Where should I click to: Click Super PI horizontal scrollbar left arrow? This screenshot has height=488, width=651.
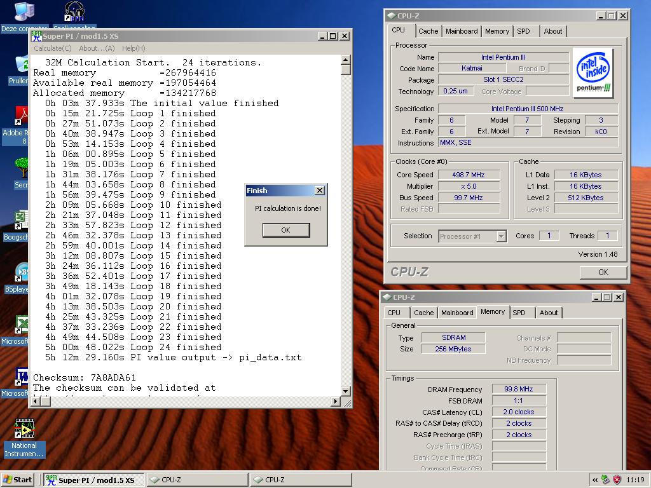[x=36, y=402]
